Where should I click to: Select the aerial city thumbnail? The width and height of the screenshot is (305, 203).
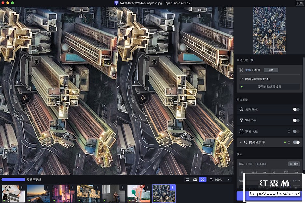pos(164,194)
